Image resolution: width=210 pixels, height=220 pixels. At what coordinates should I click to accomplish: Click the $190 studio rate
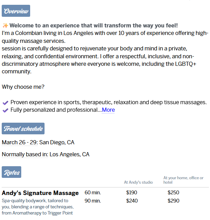tap(132, 193)
